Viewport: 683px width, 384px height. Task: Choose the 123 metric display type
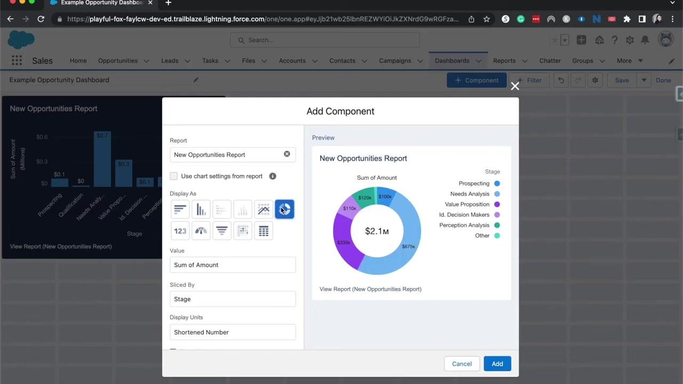(x=180, y=231)
